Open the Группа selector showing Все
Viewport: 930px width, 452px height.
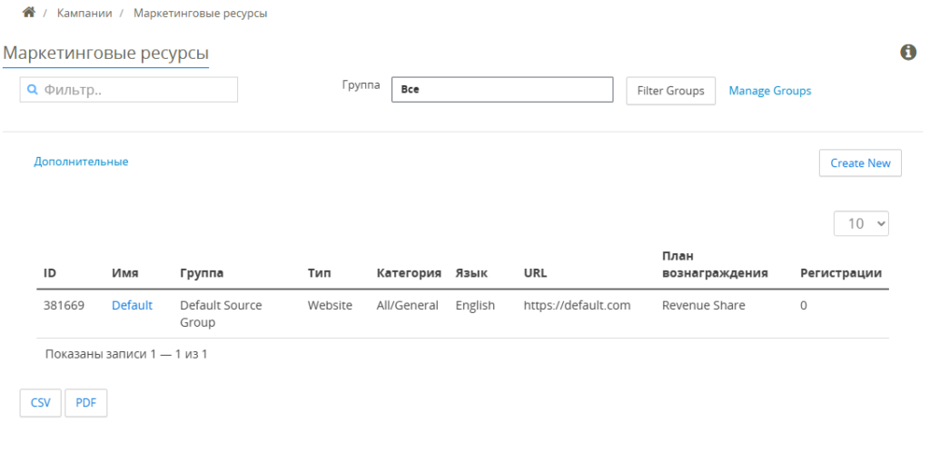pos(502,90)
